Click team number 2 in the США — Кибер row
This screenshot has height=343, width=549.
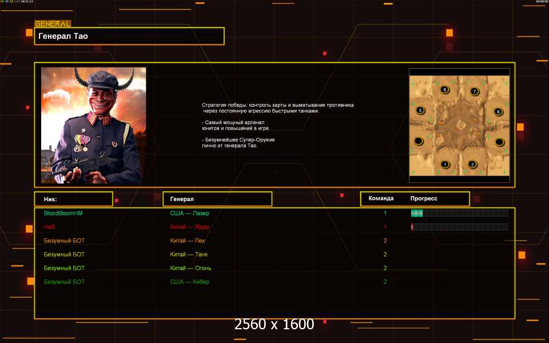click(x=385, y=282)
